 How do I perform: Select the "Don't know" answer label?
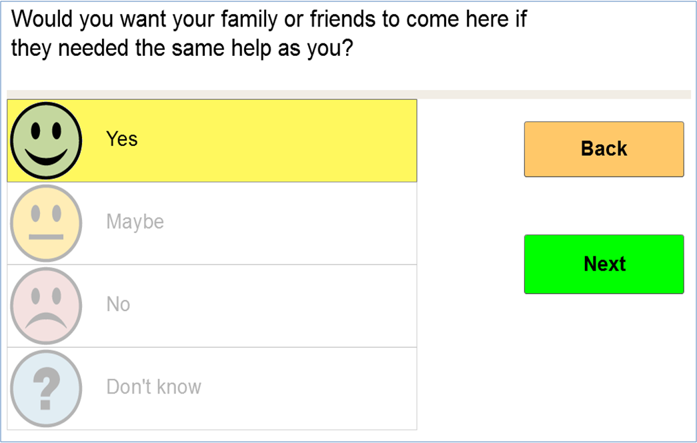[154, 387]
